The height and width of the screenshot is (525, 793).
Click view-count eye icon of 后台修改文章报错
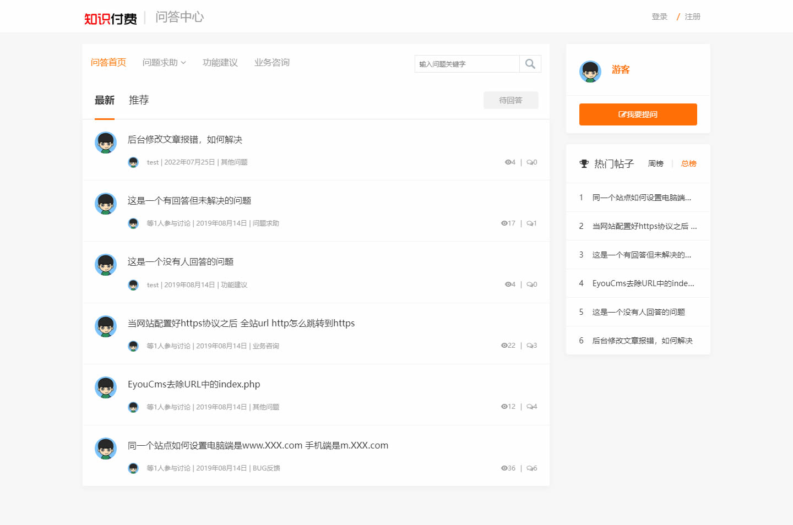click(x=508, y=162)
